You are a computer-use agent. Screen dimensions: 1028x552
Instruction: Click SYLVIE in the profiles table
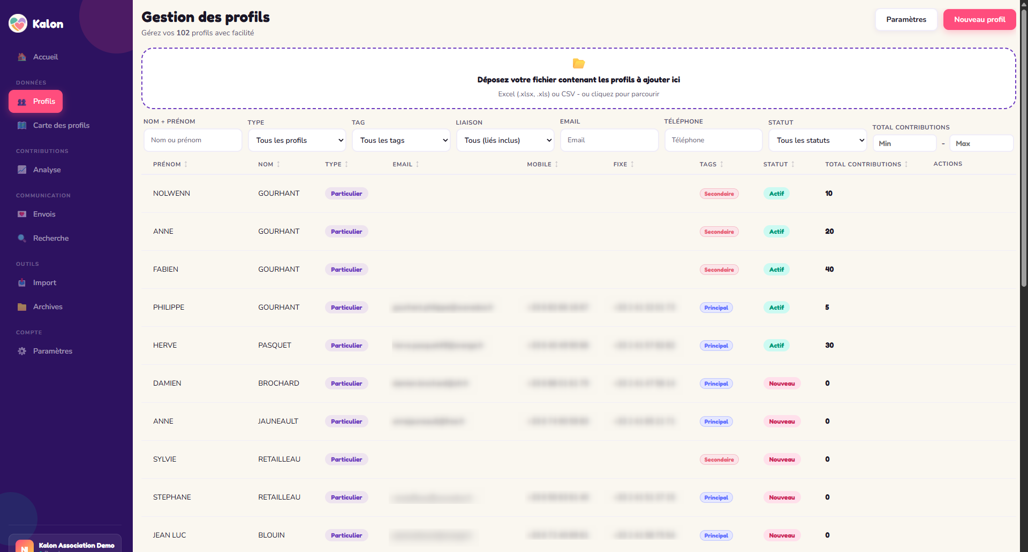[164, 459]
